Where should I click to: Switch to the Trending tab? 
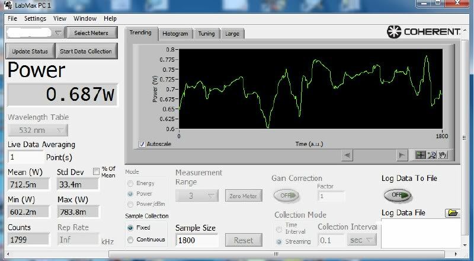pos(140,33)
